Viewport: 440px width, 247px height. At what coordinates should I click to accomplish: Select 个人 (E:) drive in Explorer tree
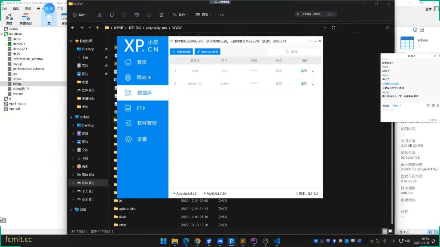[88, 191]
